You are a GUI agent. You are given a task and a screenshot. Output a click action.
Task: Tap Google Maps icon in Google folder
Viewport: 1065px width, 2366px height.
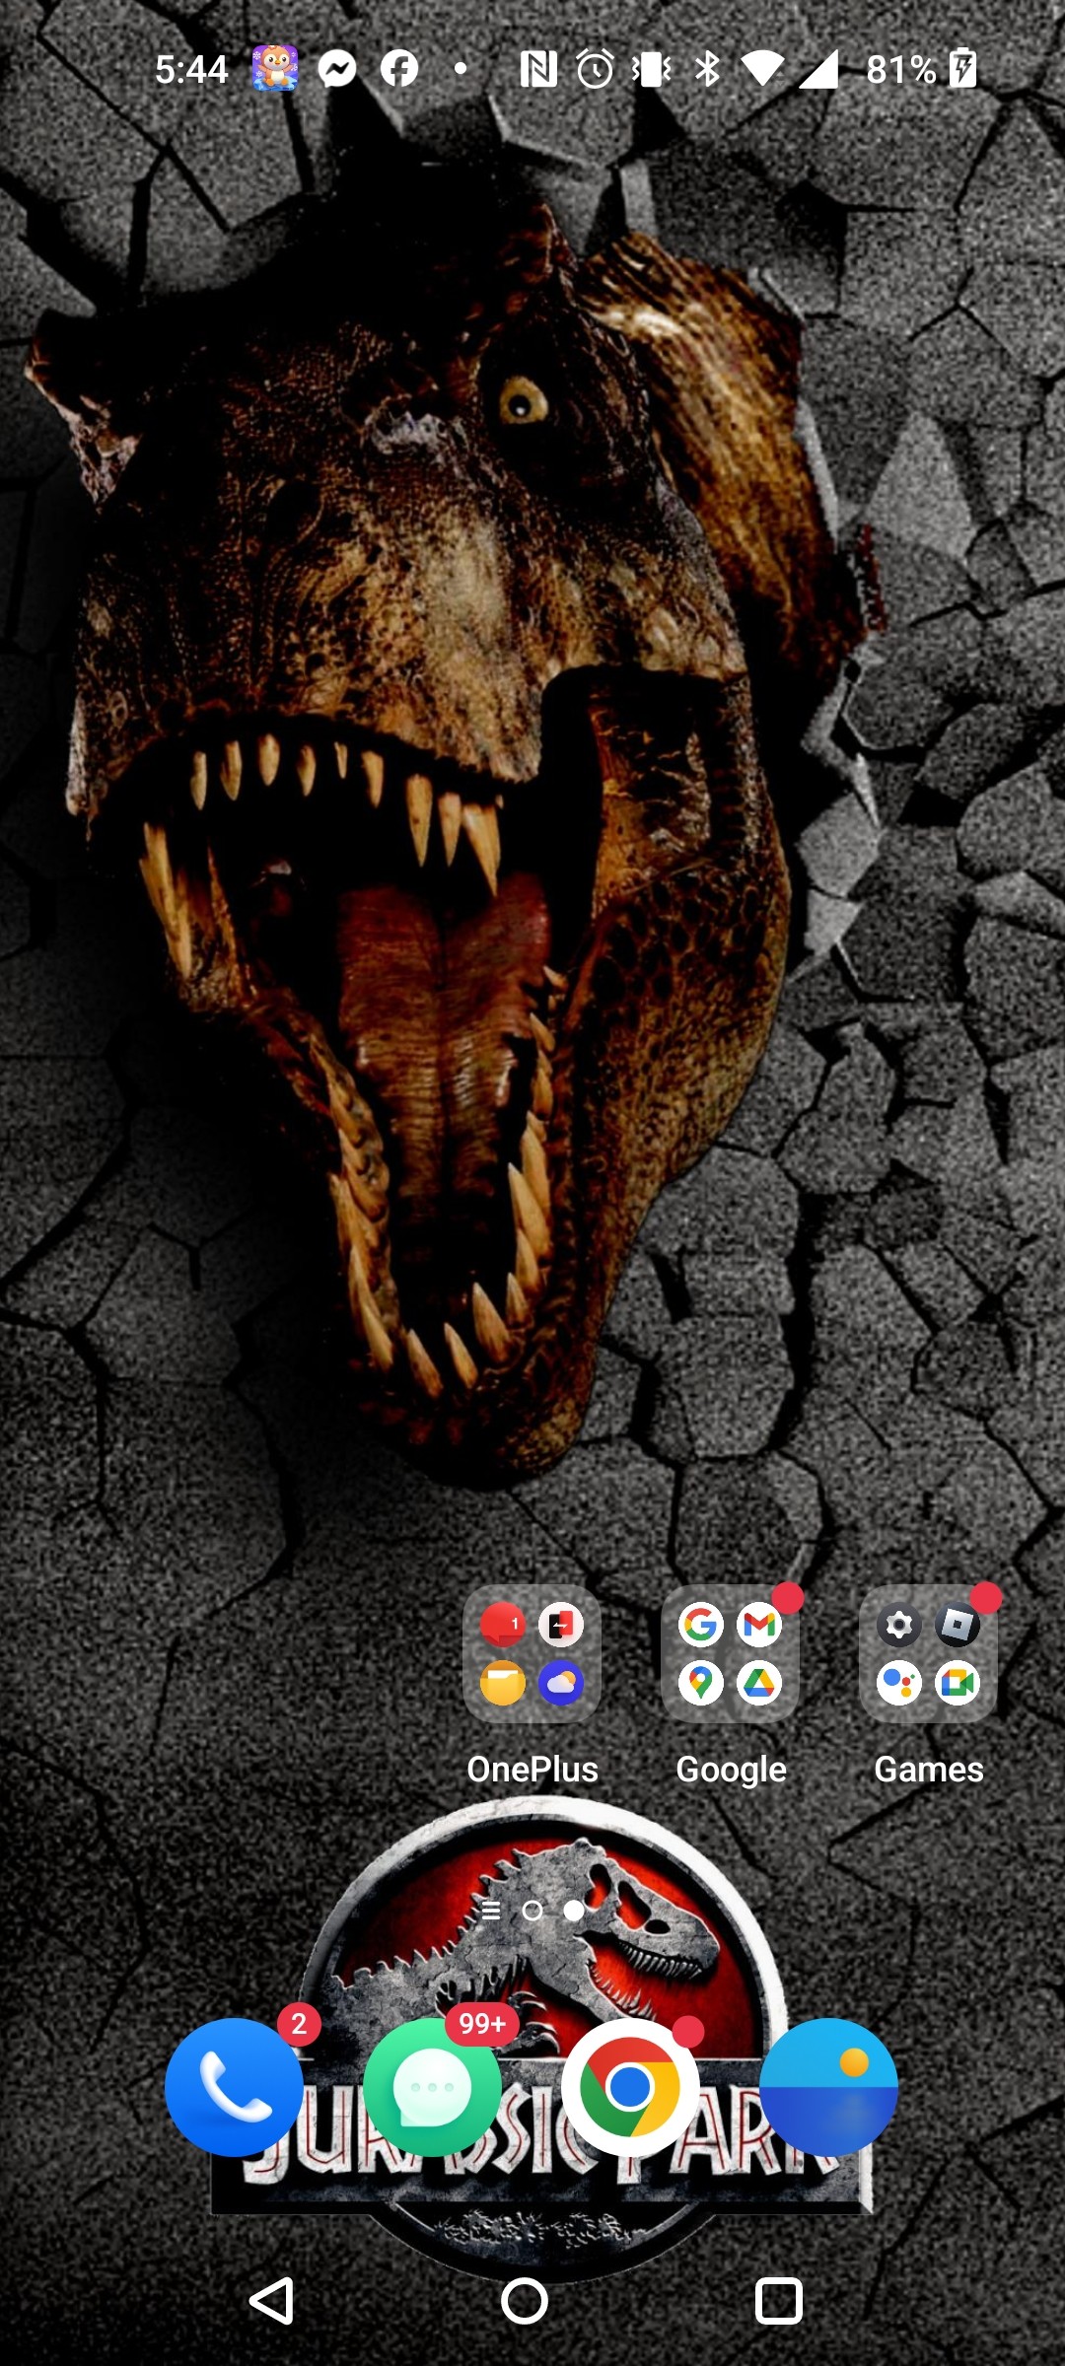click(x=701, y=1683)
